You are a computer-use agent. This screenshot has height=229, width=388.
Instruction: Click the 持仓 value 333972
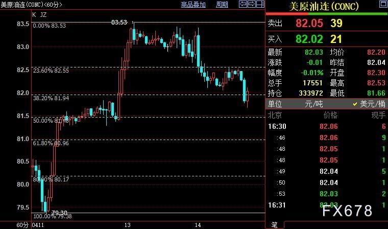311,93
